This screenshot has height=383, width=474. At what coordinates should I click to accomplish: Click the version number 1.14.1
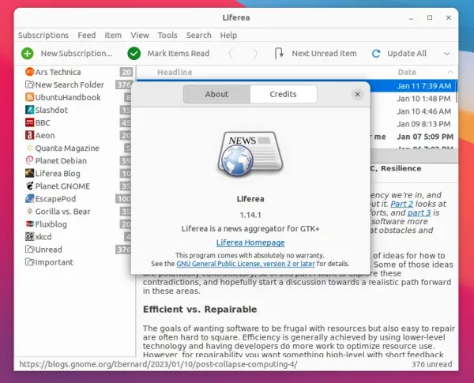(x=250, y=215)
